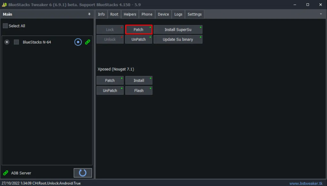Click Update Su binary button
Viewport: 327px width, 186px height.
click(x=178, y=40)
